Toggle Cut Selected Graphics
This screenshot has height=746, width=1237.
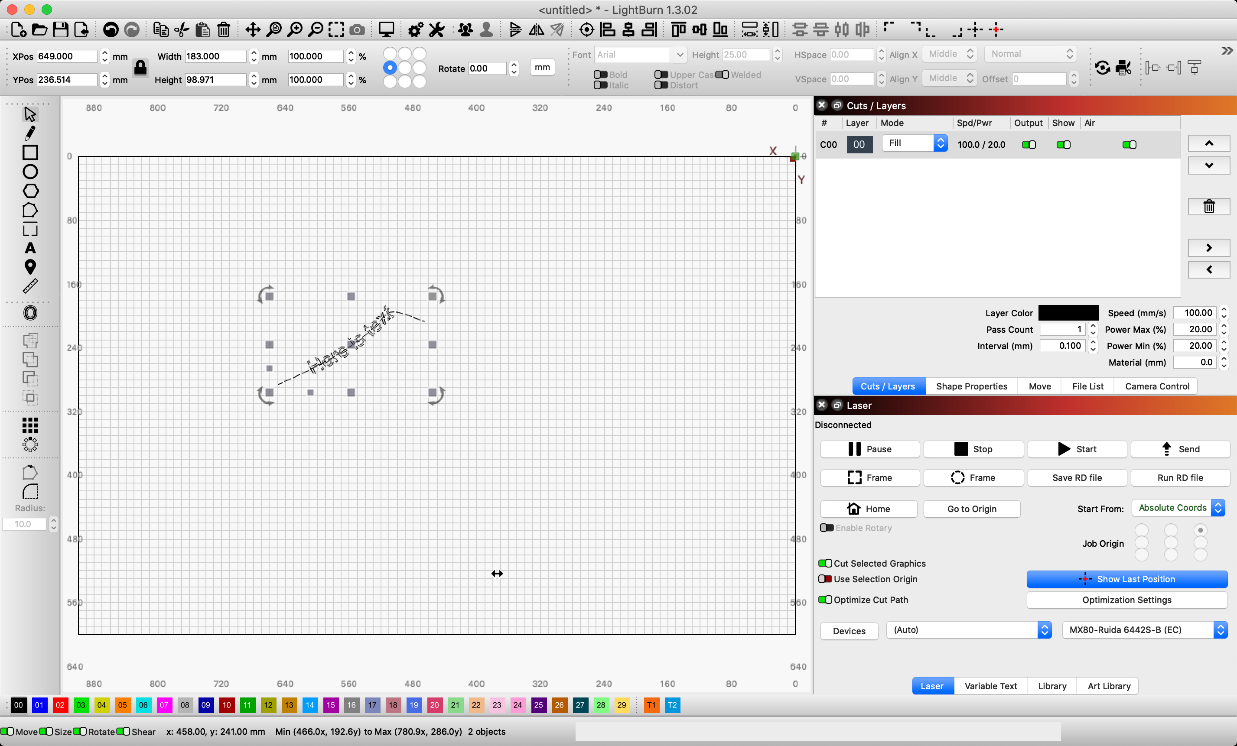click(825, 563)
